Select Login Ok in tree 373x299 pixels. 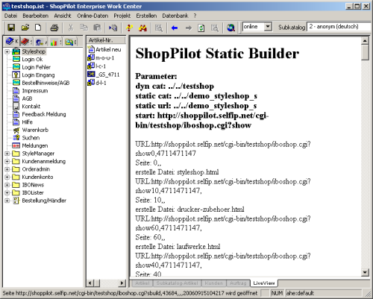tap(32, 60)
